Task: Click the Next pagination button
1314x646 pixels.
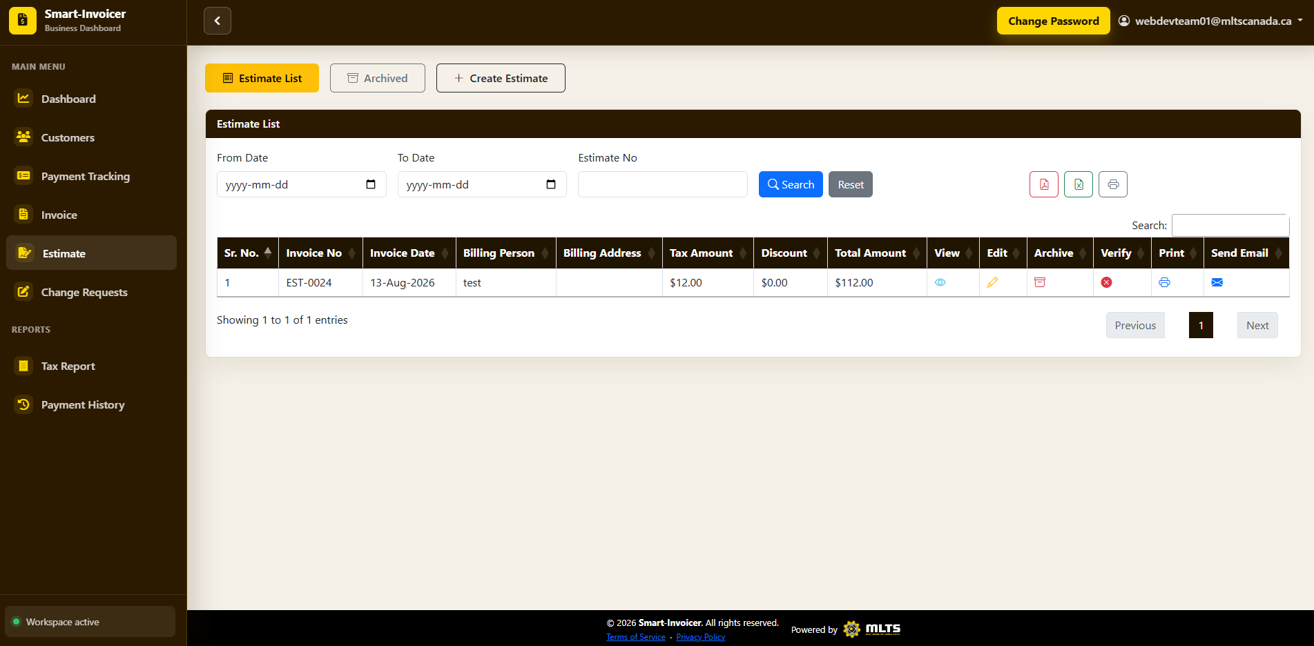Action: click(x=1257, y=325)
